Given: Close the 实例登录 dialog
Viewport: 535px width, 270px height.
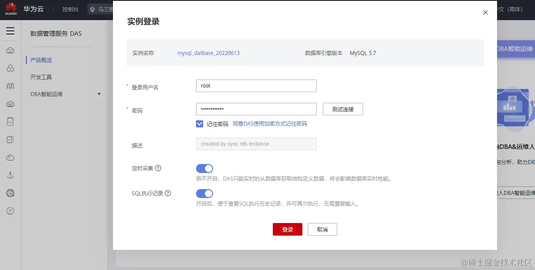Looking at the screenshot, I should pyautogui.click(x=485, y=12).
